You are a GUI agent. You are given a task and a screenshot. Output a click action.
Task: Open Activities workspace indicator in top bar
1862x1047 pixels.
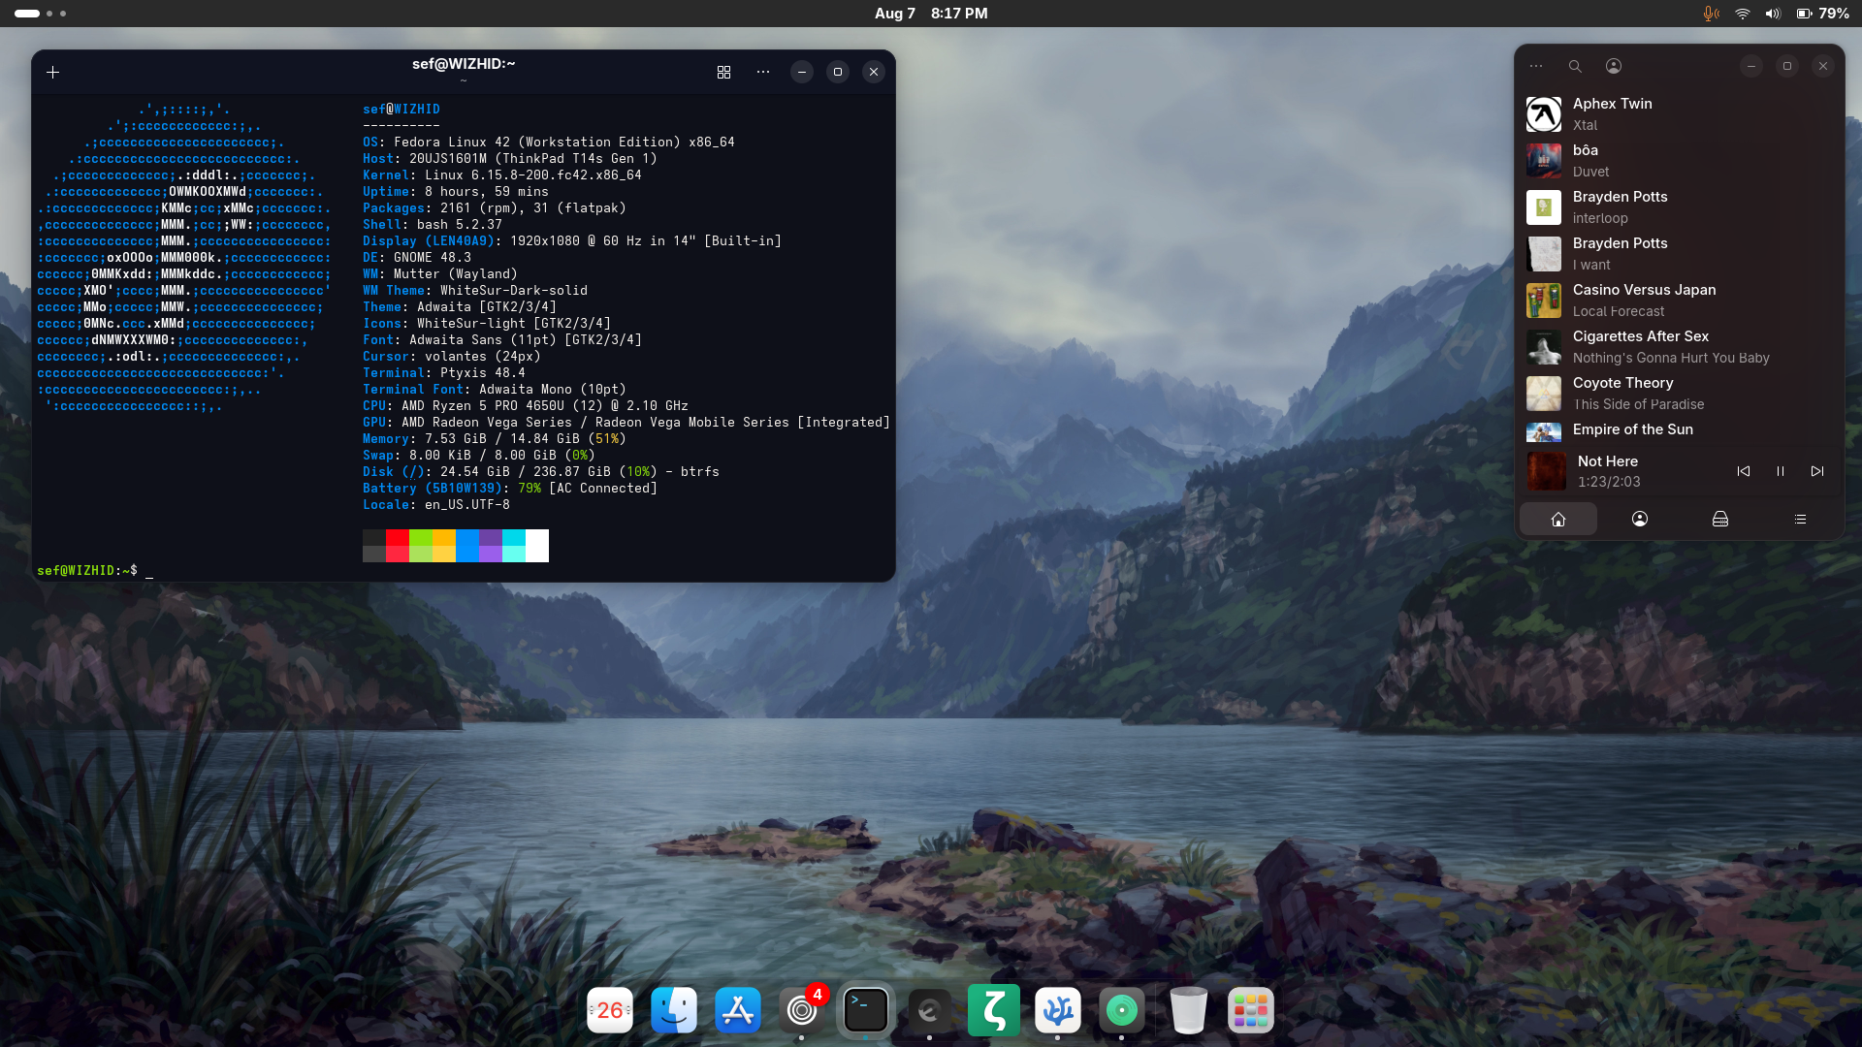tap(41, 14)
